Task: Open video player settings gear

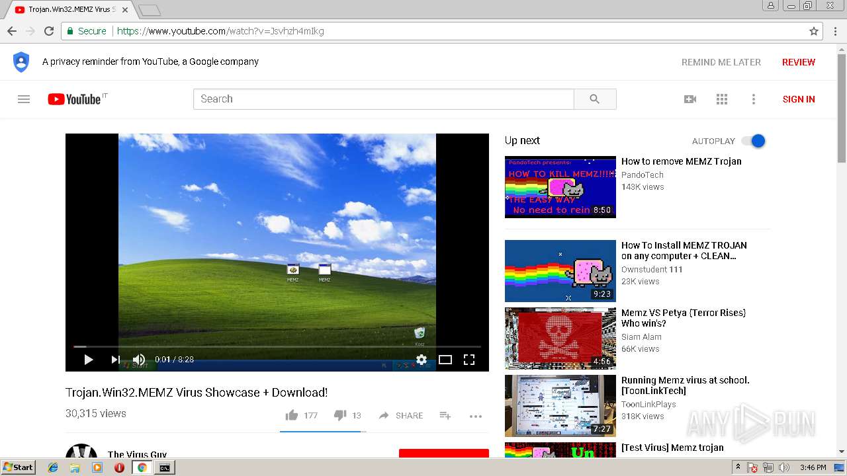Action: [x=422, y=360]
